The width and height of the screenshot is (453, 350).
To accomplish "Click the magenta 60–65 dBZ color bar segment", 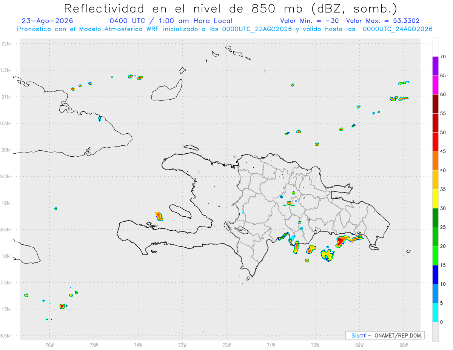I will 435,85.
